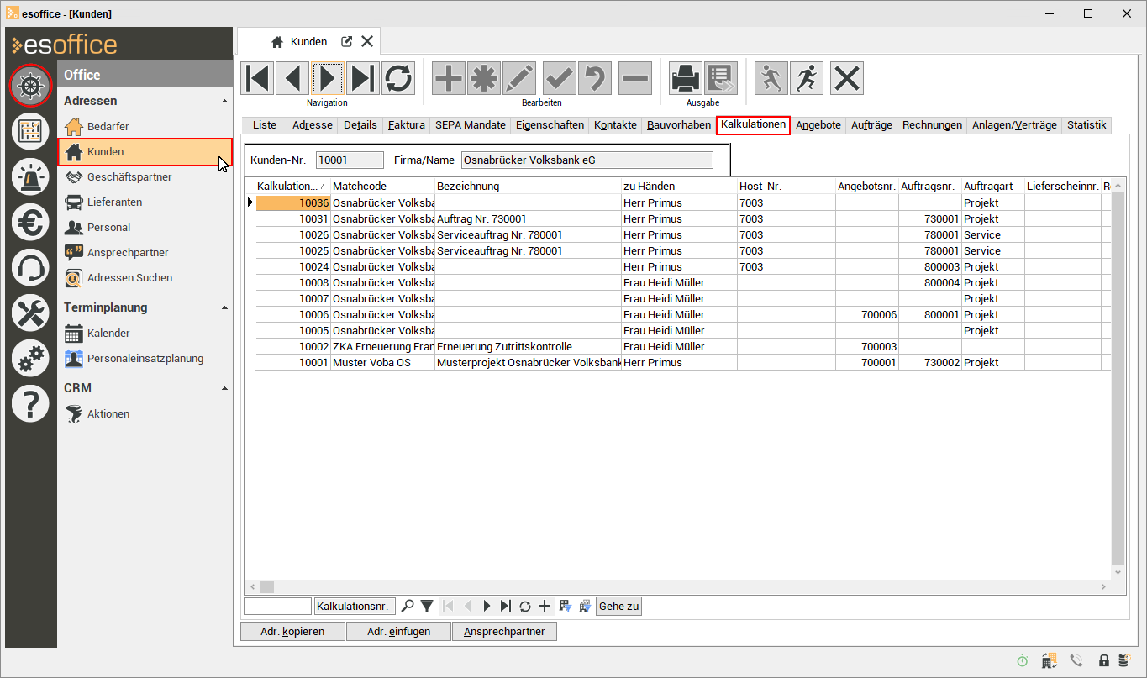
Task: Close the Kunden document tab
Action: 367,41
